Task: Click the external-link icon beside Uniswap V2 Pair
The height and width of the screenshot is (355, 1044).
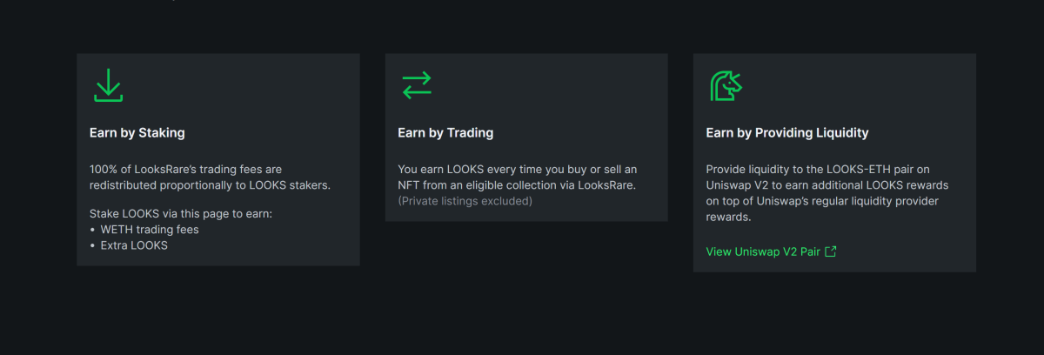Action: point(830,251)
